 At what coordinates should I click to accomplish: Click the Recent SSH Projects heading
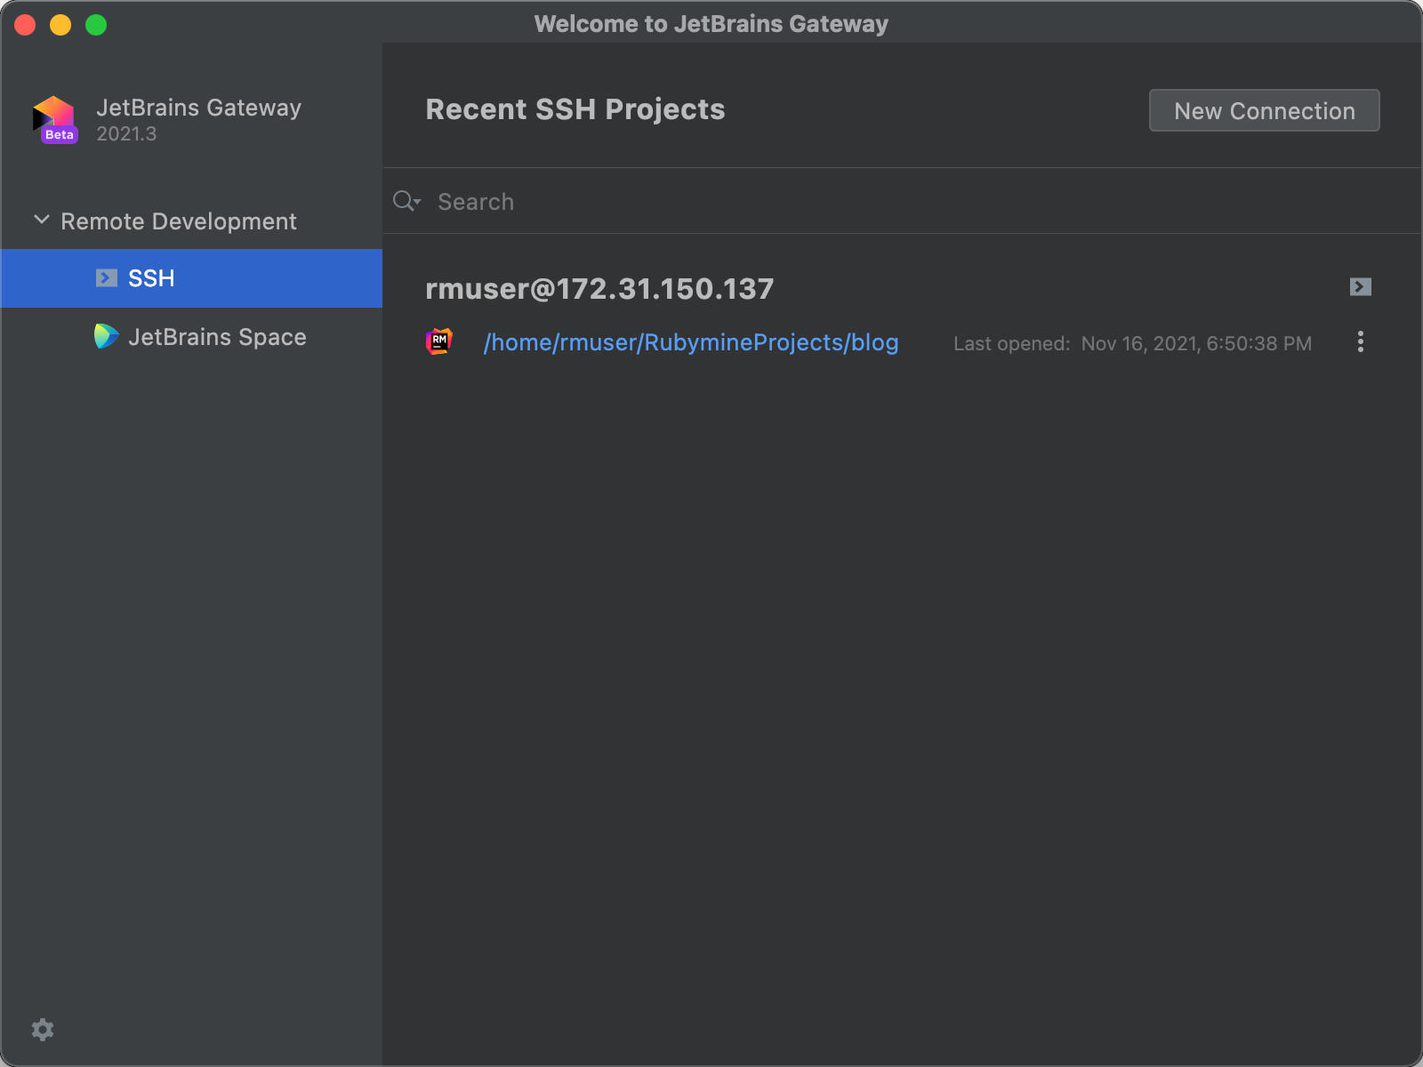[575, 109]
